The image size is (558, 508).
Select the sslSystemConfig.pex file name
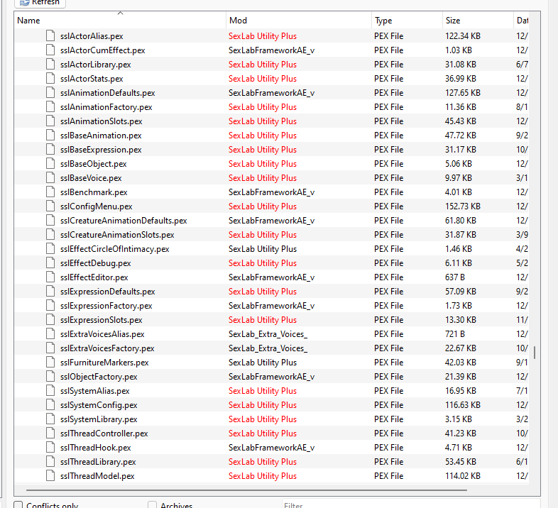click(99, 405)
